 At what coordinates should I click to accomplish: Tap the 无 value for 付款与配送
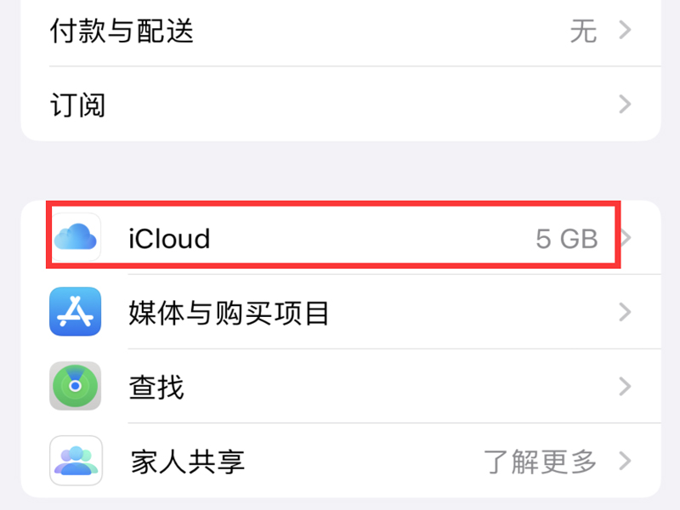[583, 31]
